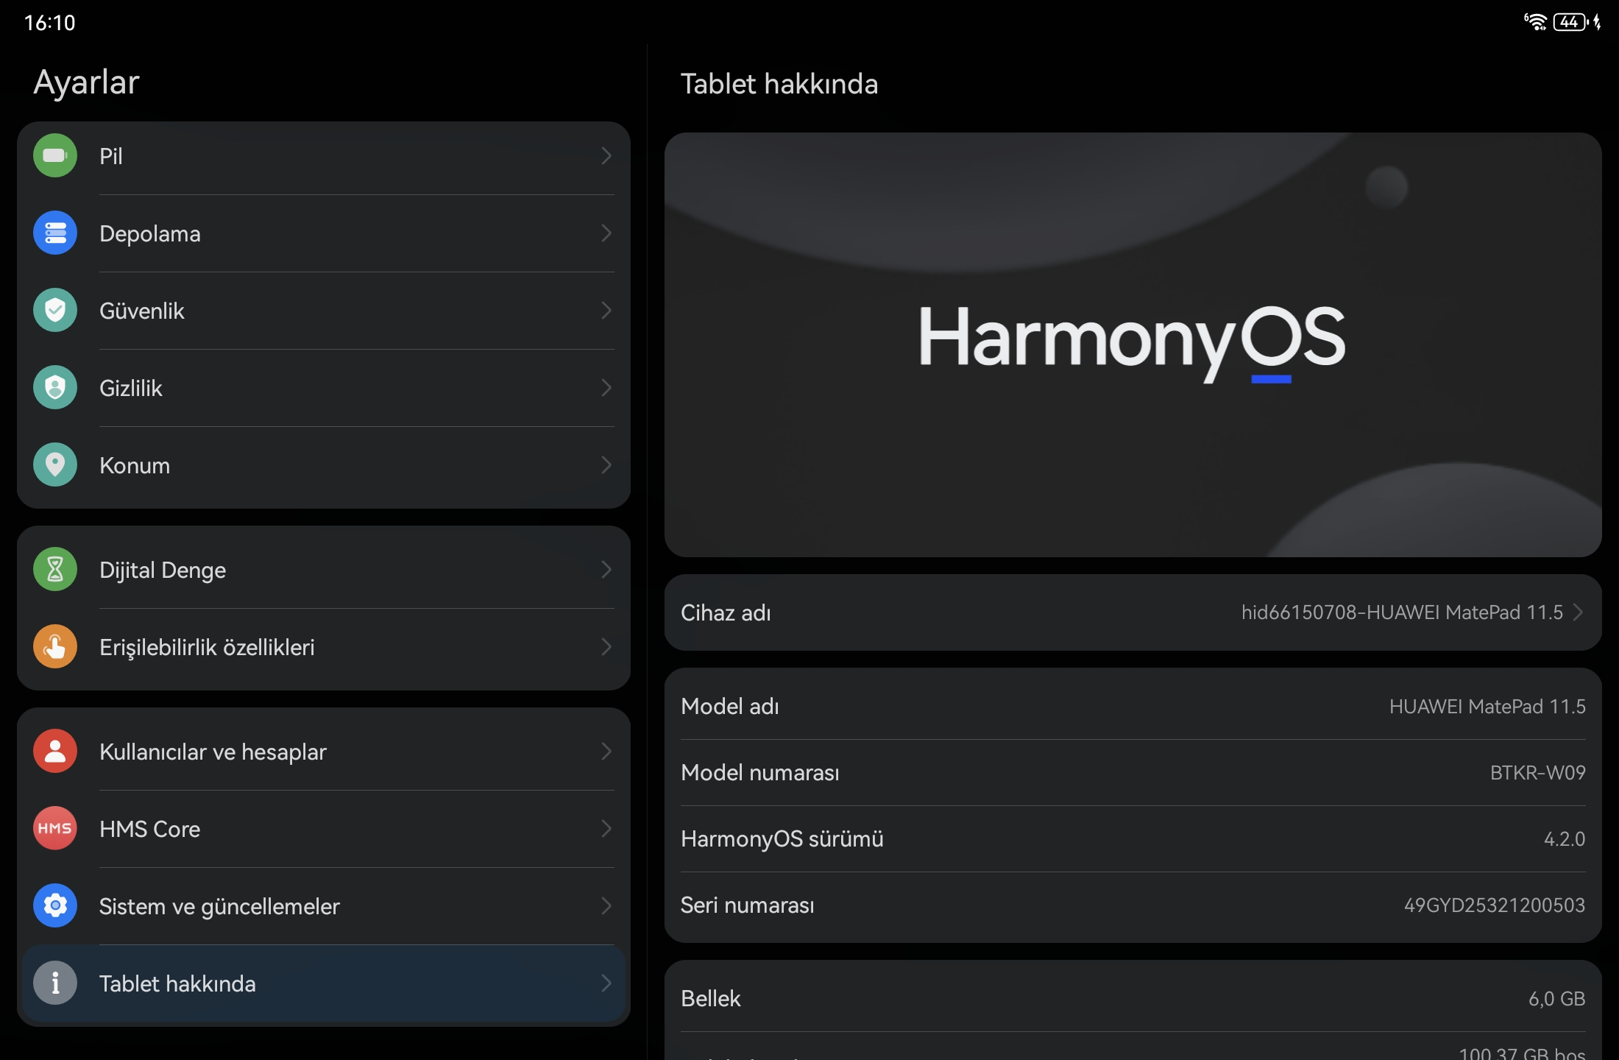1619x1060 pixels.
Task: Open the Güvenlik menu entry
Action: click(x=324, y=310)
